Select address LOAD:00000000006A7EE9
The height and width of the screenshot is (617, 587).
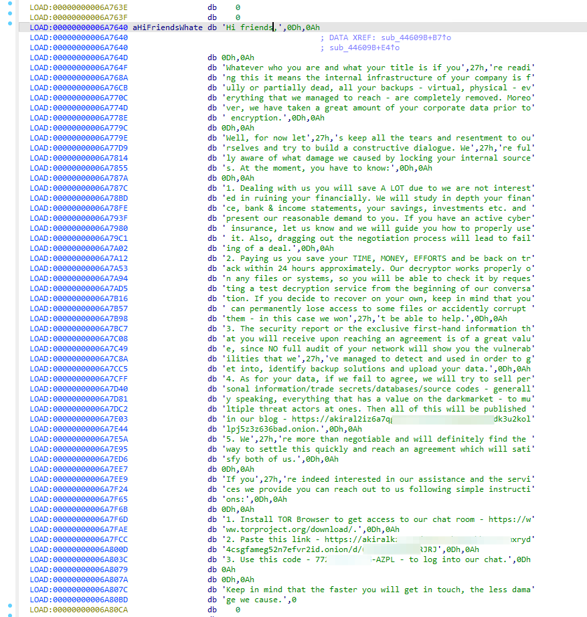[x=79, y=479]
